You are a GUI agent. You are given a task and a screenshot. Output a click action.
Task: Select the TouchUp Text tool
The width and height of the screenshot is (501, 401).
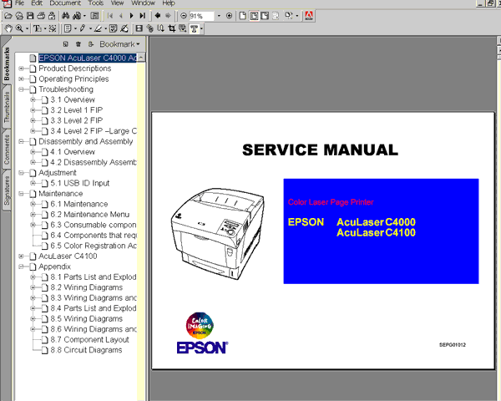pyautogui.click(x=194, y=28)
